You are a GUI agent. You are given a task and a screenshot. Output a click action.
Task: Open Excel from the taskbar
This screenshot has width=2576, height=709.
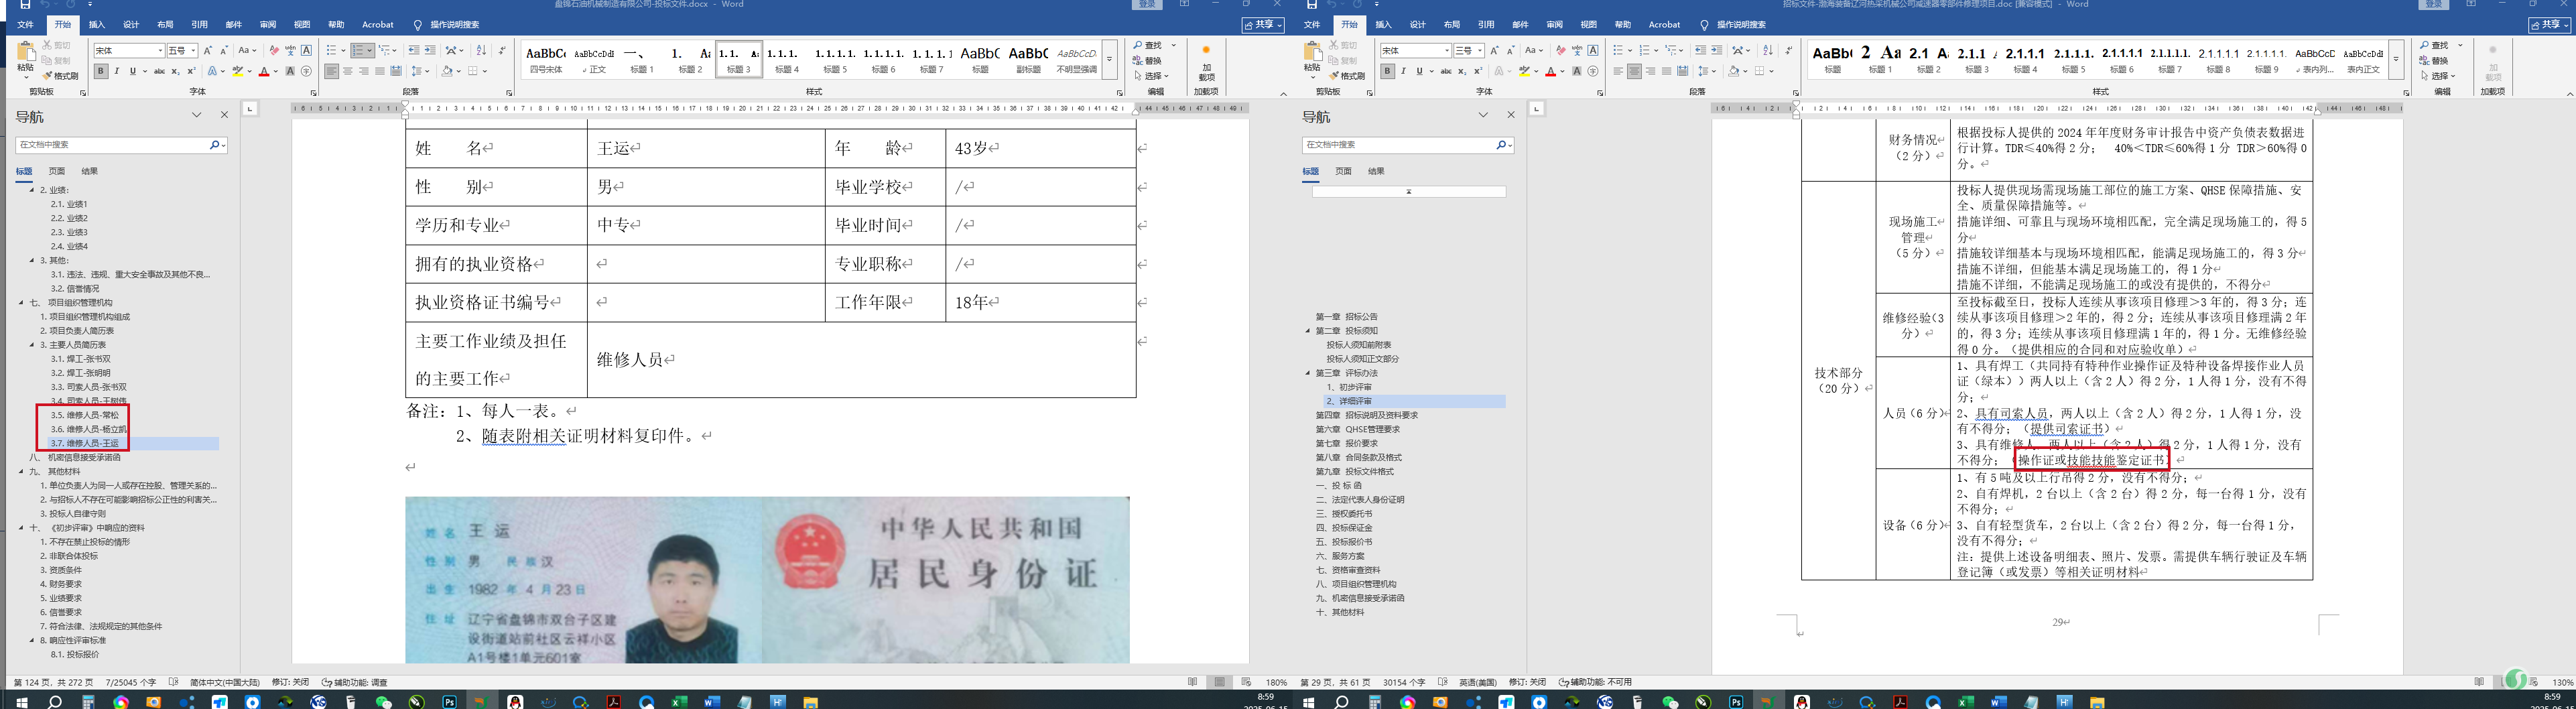[x=679, y=702]
